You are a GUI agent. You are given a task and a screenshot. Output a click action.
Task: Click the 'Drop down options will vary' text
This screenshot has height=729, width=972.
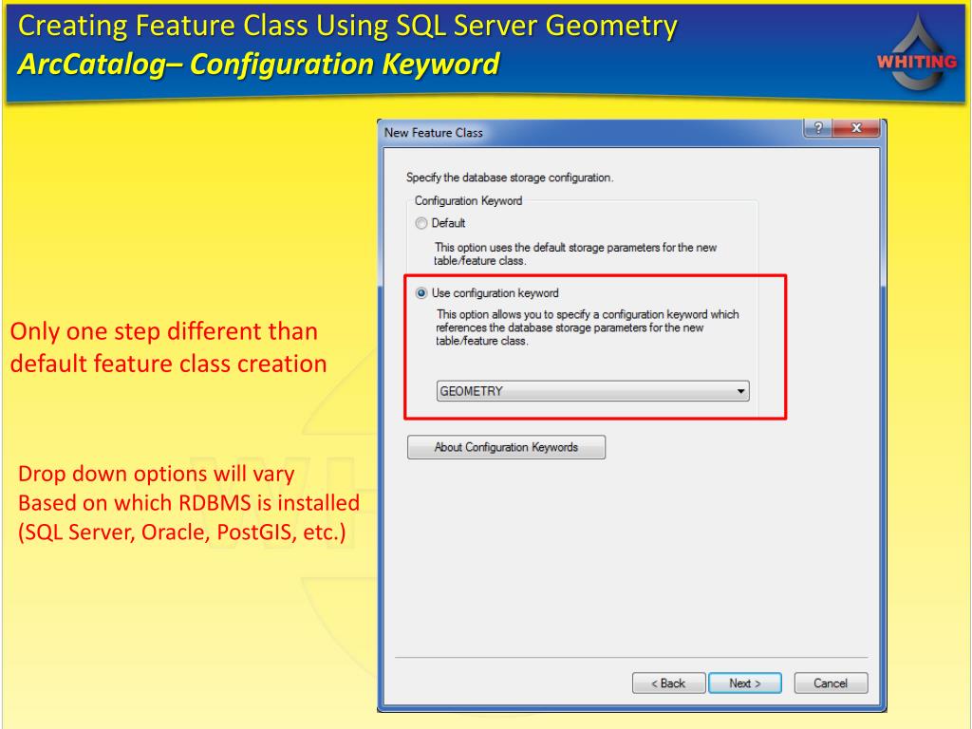pos(157,474)
